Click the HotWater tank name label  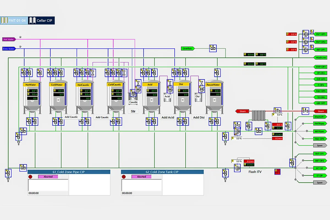31,85
